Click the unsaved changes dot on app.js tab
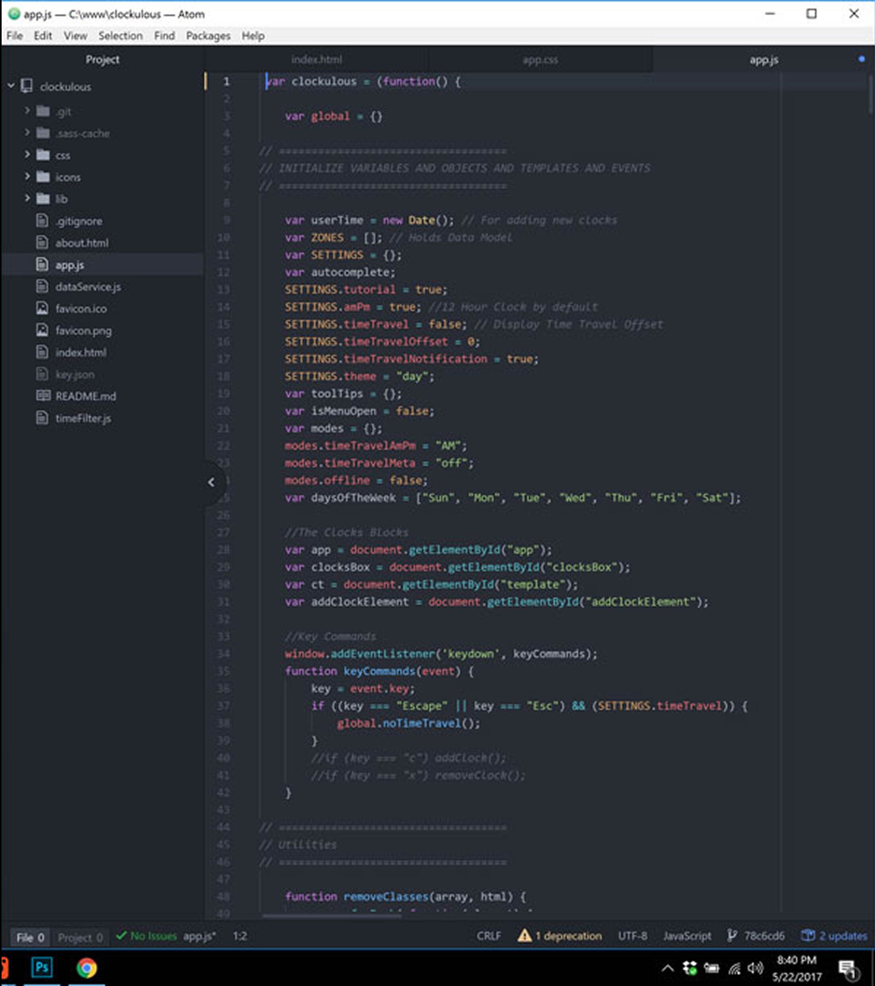Image resolution: width=875 pixels, height=986 pixels. [x=861, y=60]
